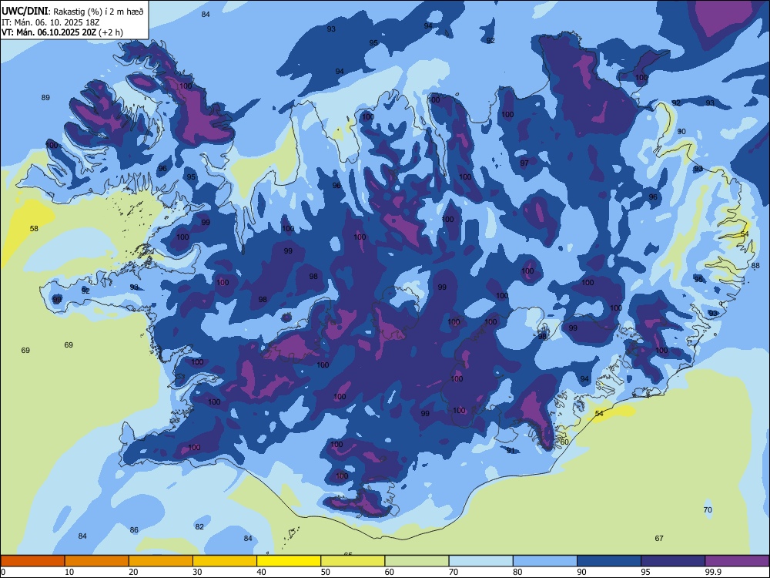This screenshot has width=770, height=578.
Task: Click the purple above-99.9 legend swatch
Action: pyautogui.click(x=737, y=561)
